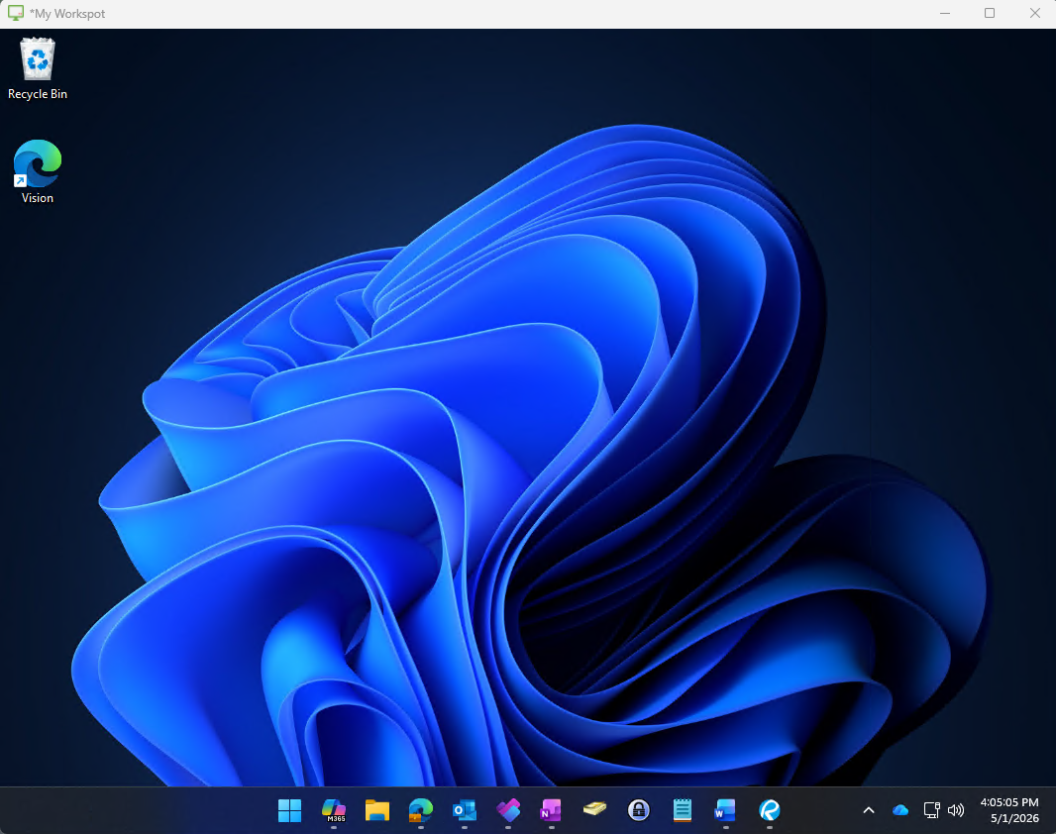
Task: Select the Vision Edge shortcut on desktop
Action: pos(37,171)
